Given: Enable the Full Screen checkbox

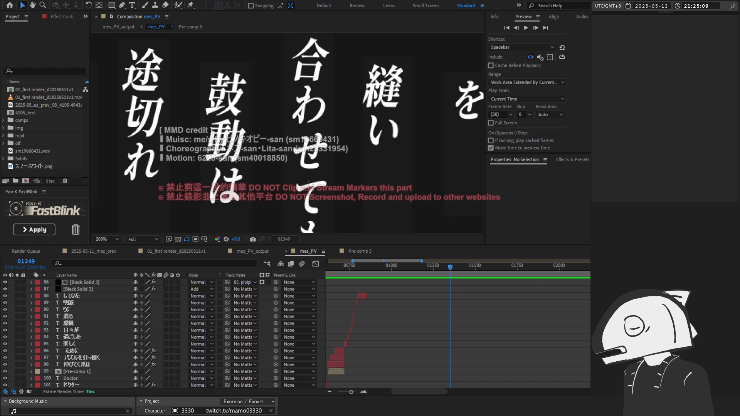Looking at the screenshot, I should [491, 123].
